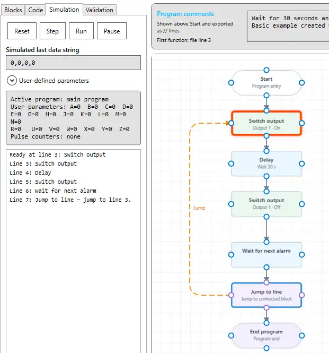Click the right port of End program block
Viewport: 329px width, 353px height.
[302, 335]
